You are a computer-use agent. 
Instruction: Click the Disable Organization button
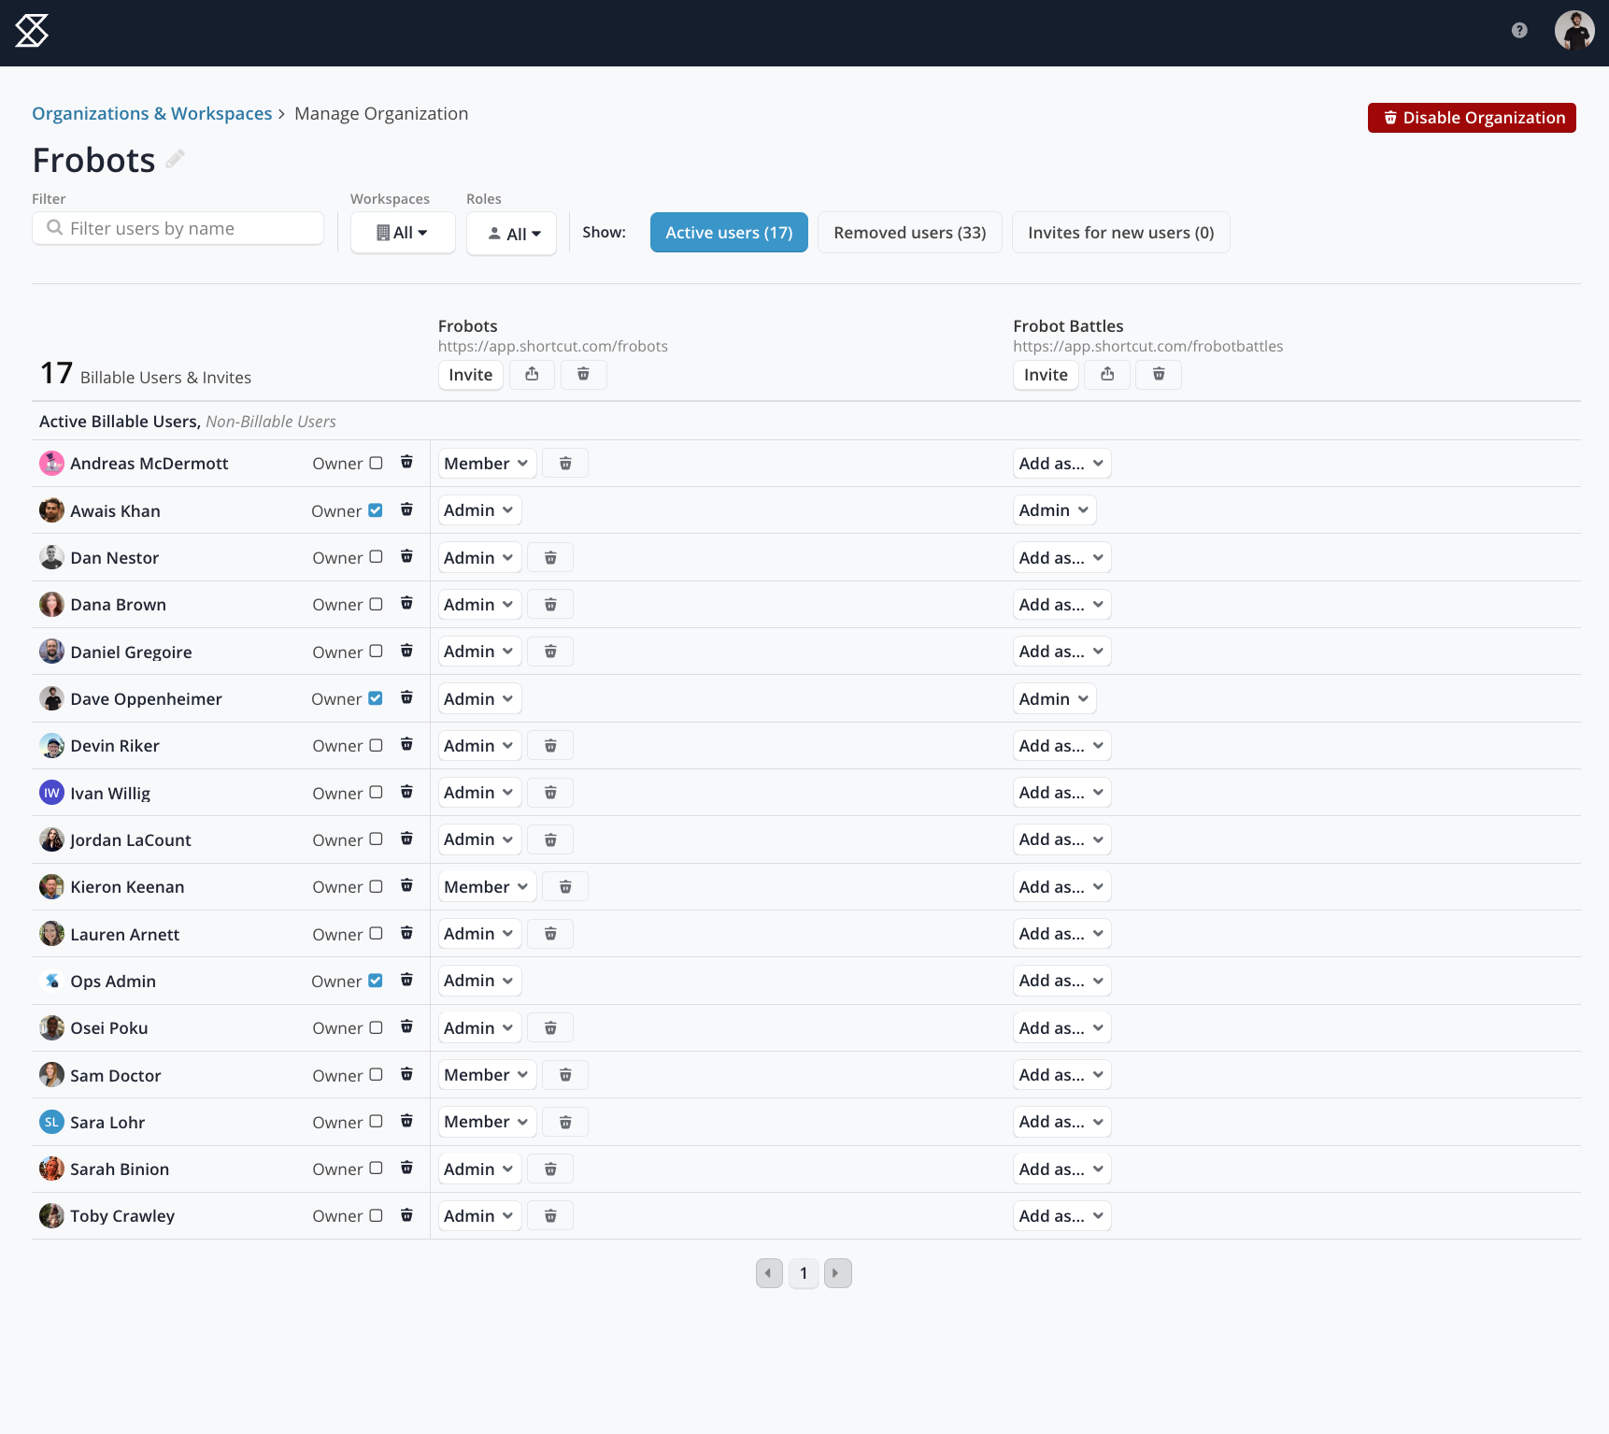coord(1471,118)
